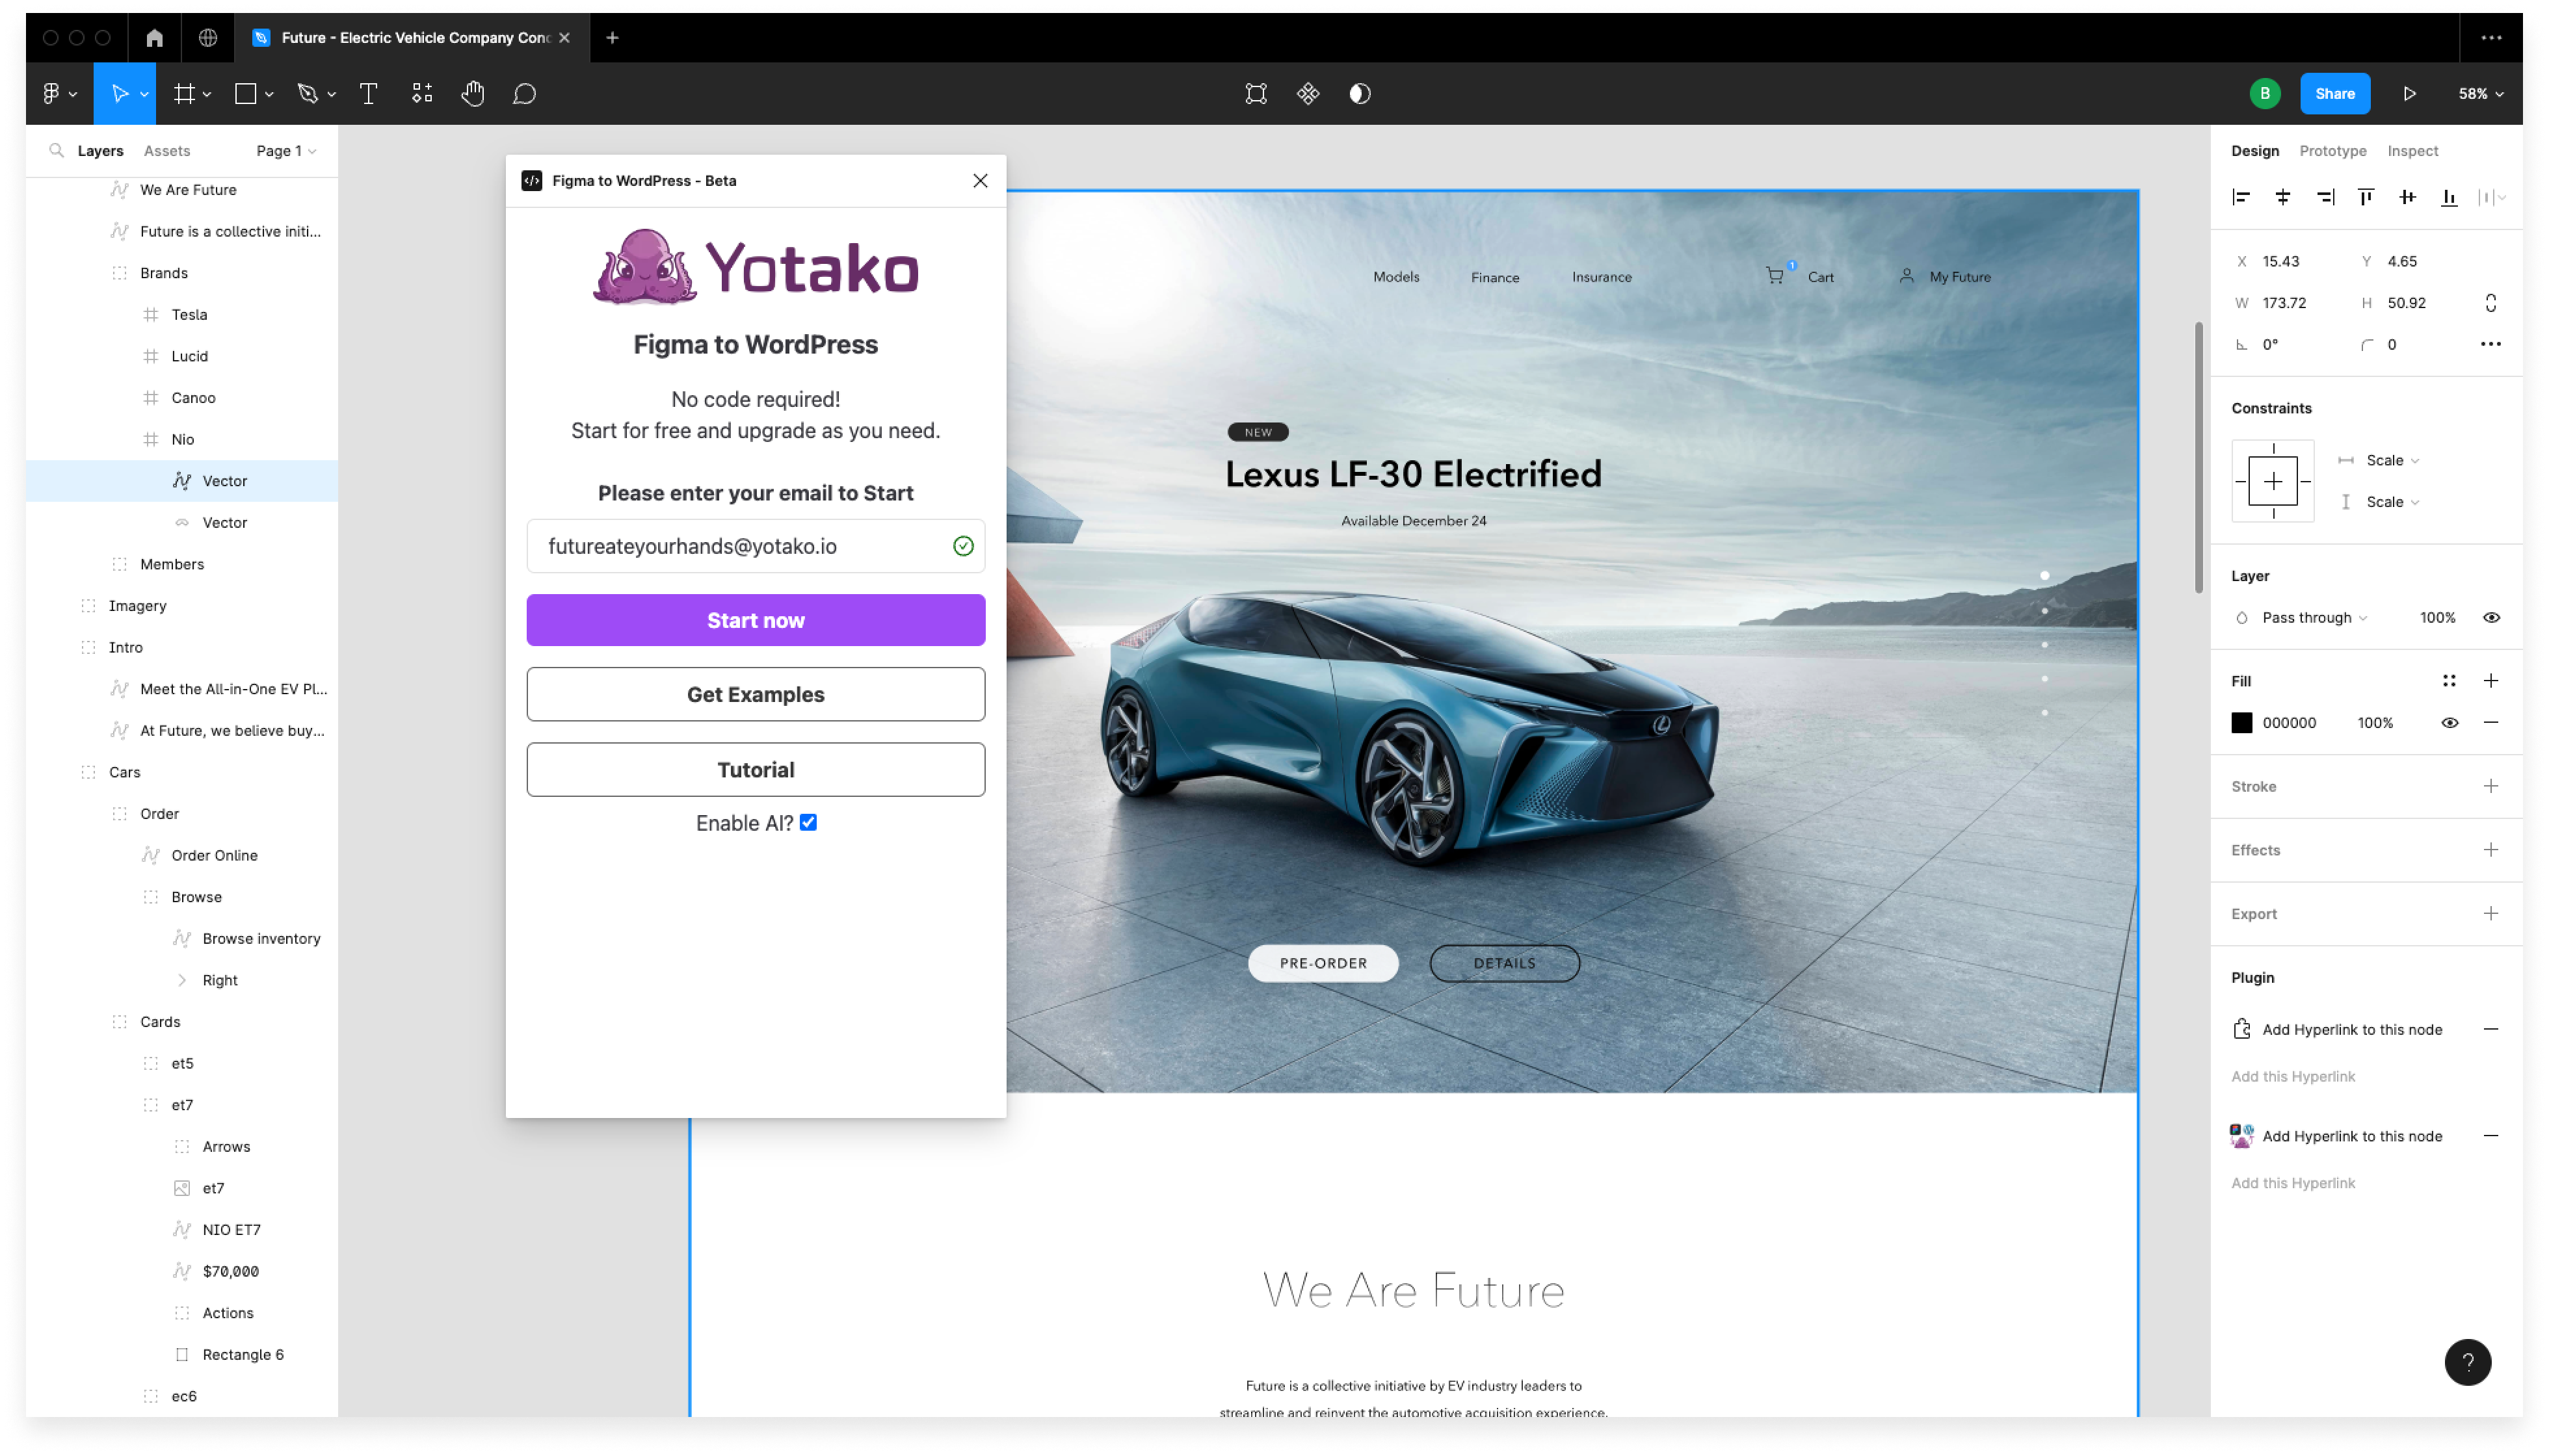This screenshot has width=2549, height=1456.
Task: Expand the Right layer in tree
Action: 182,981
